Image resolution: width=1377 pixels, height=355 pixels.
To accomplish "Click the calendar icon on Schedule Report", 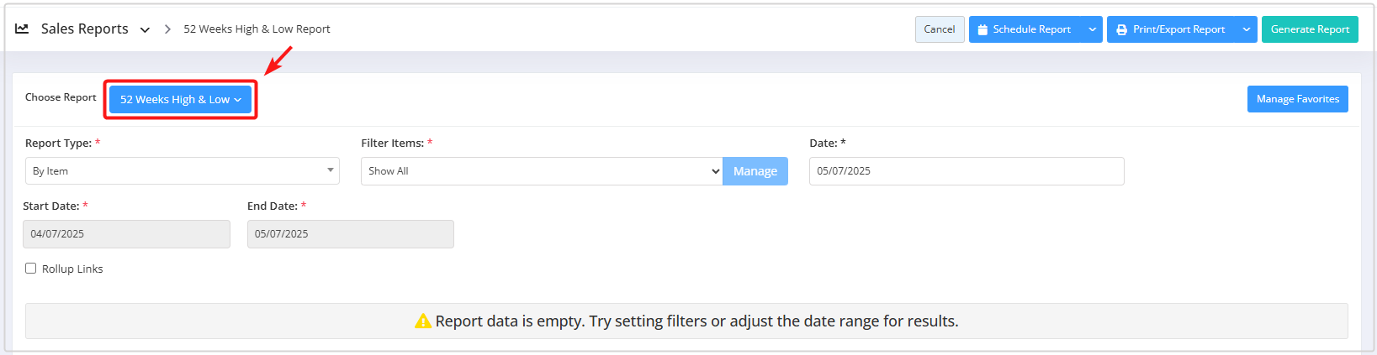I will (982, 29).
